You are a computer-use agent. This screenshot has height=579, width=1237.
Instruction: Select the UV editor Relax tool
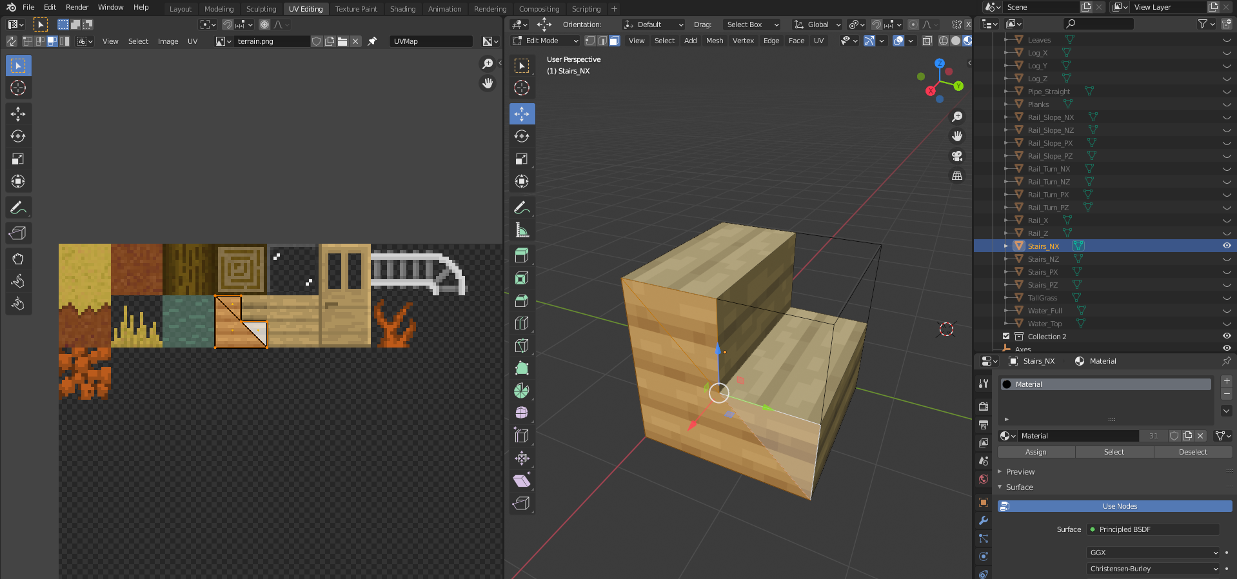[18, 282]
